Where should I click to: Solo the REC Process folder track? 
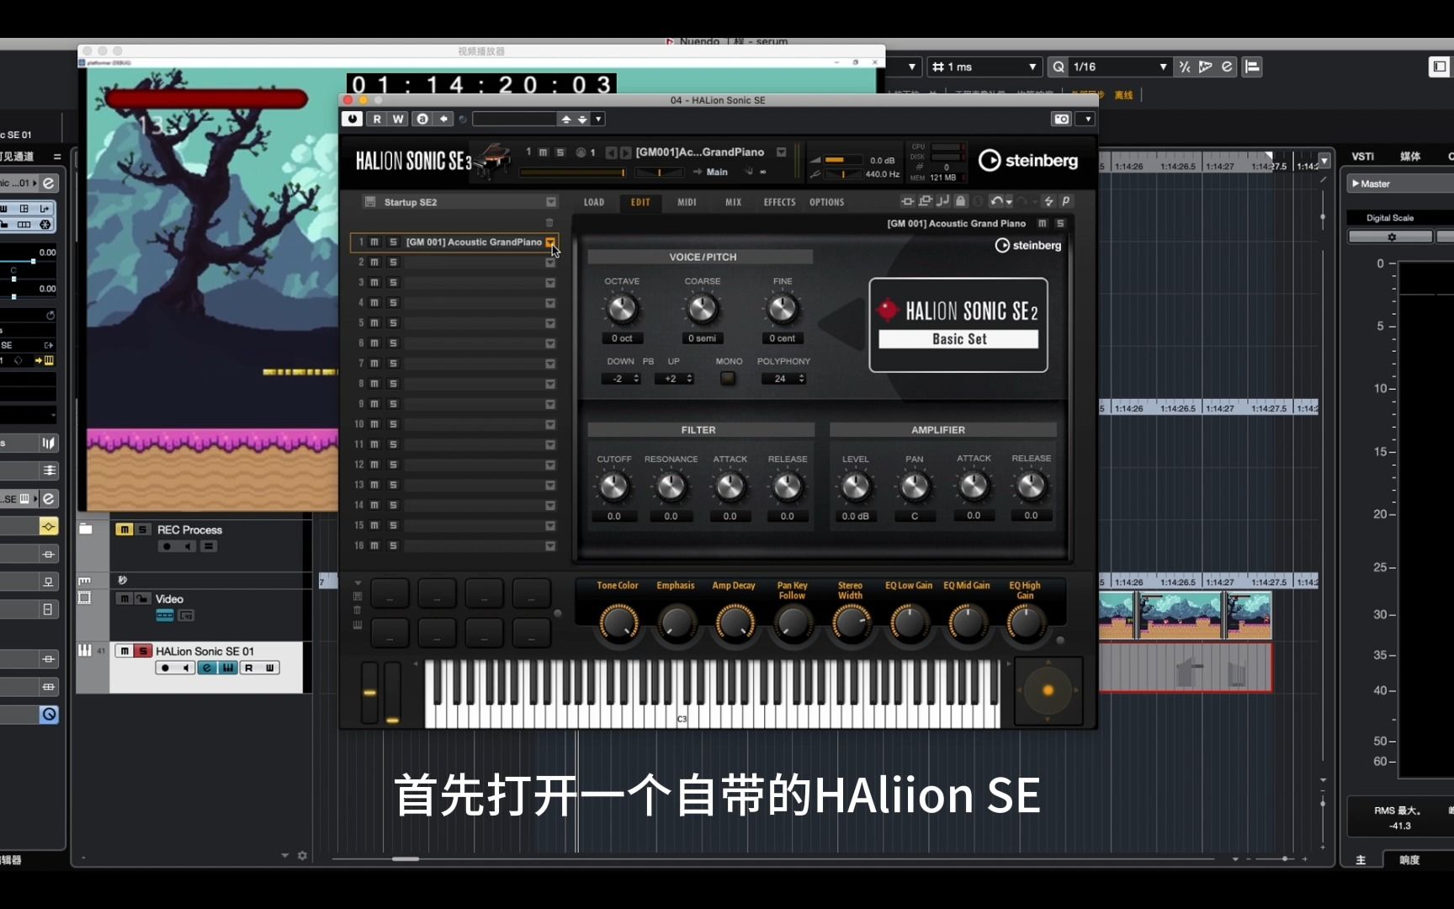pos(142,529)
